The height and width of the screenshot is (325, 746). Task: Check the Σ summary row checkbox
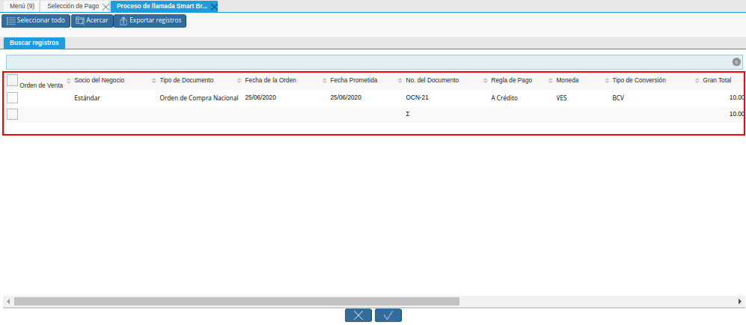[13, 115]
